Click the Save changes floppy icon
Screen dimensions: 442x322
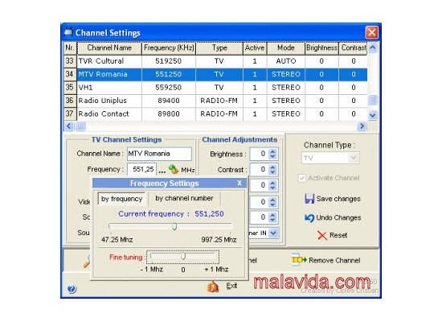click(309, 199)
